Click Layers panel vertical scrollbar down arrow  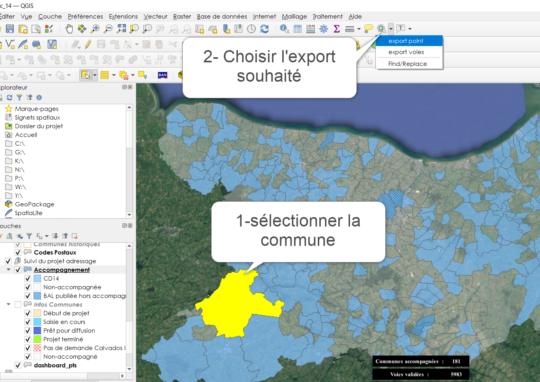coord(129,369)
